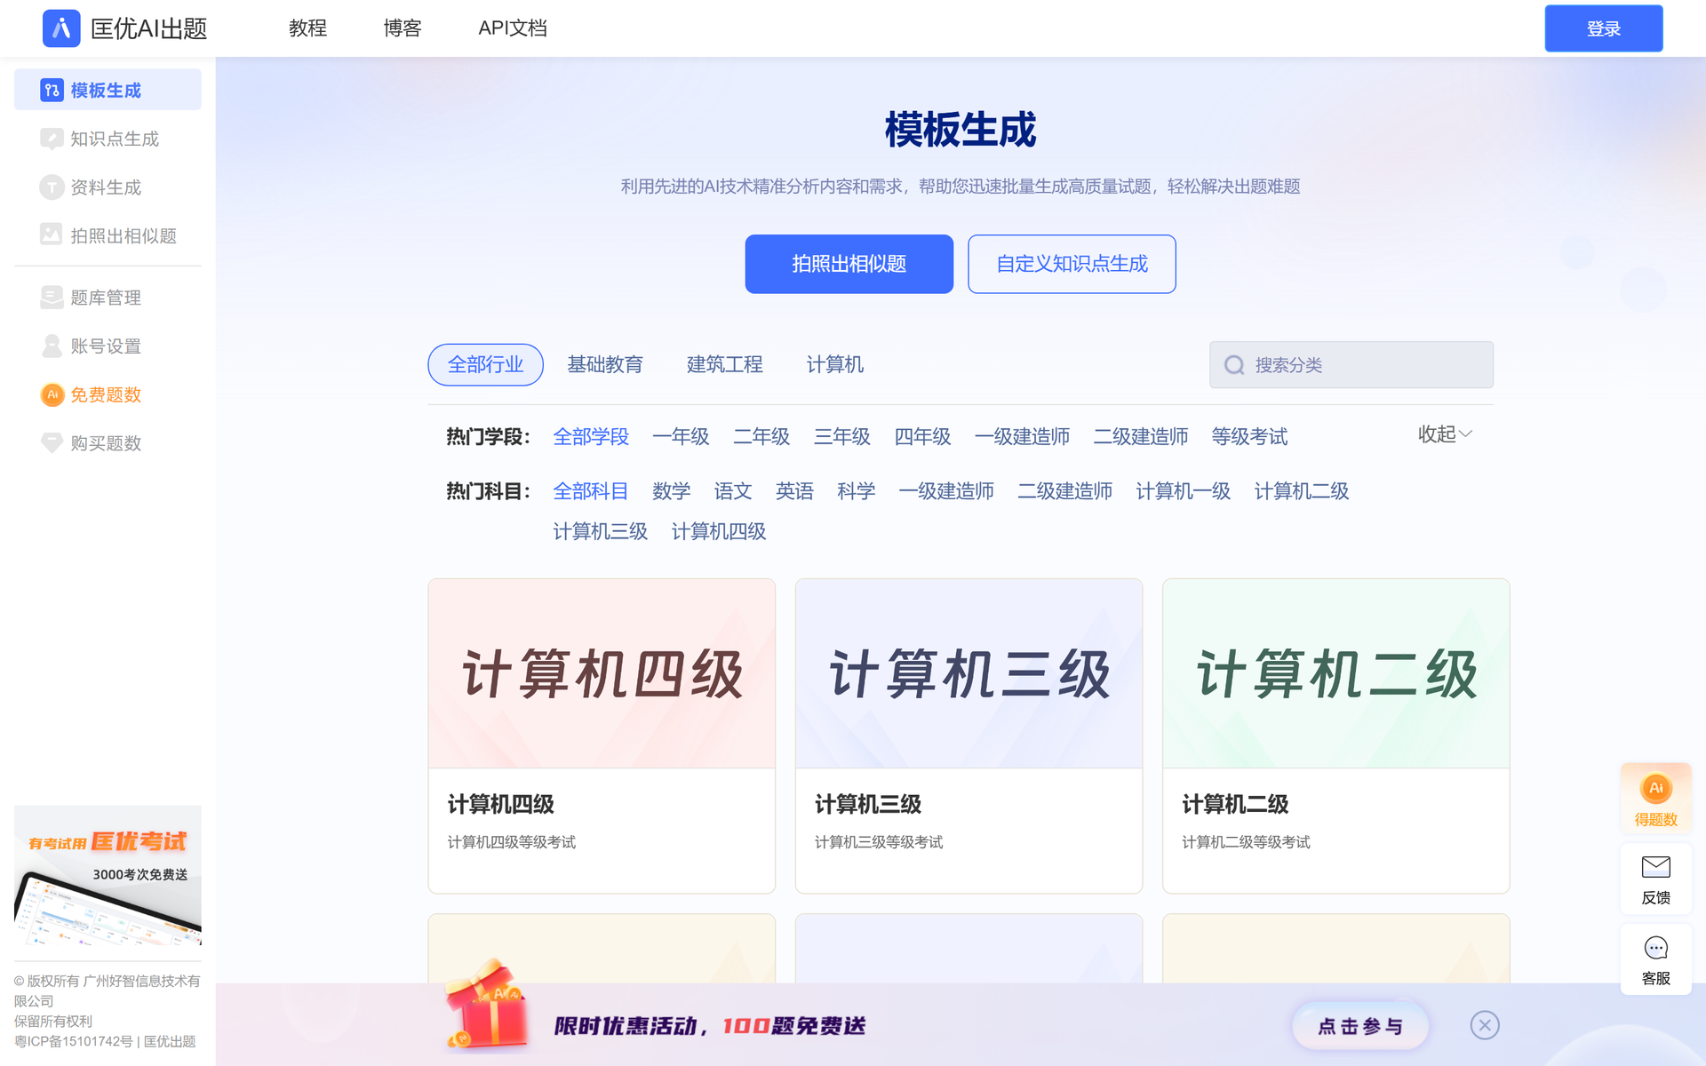Click 点击参与 in the promo banner
The image size is (1706, 1066).
tap(1360, 1026)
